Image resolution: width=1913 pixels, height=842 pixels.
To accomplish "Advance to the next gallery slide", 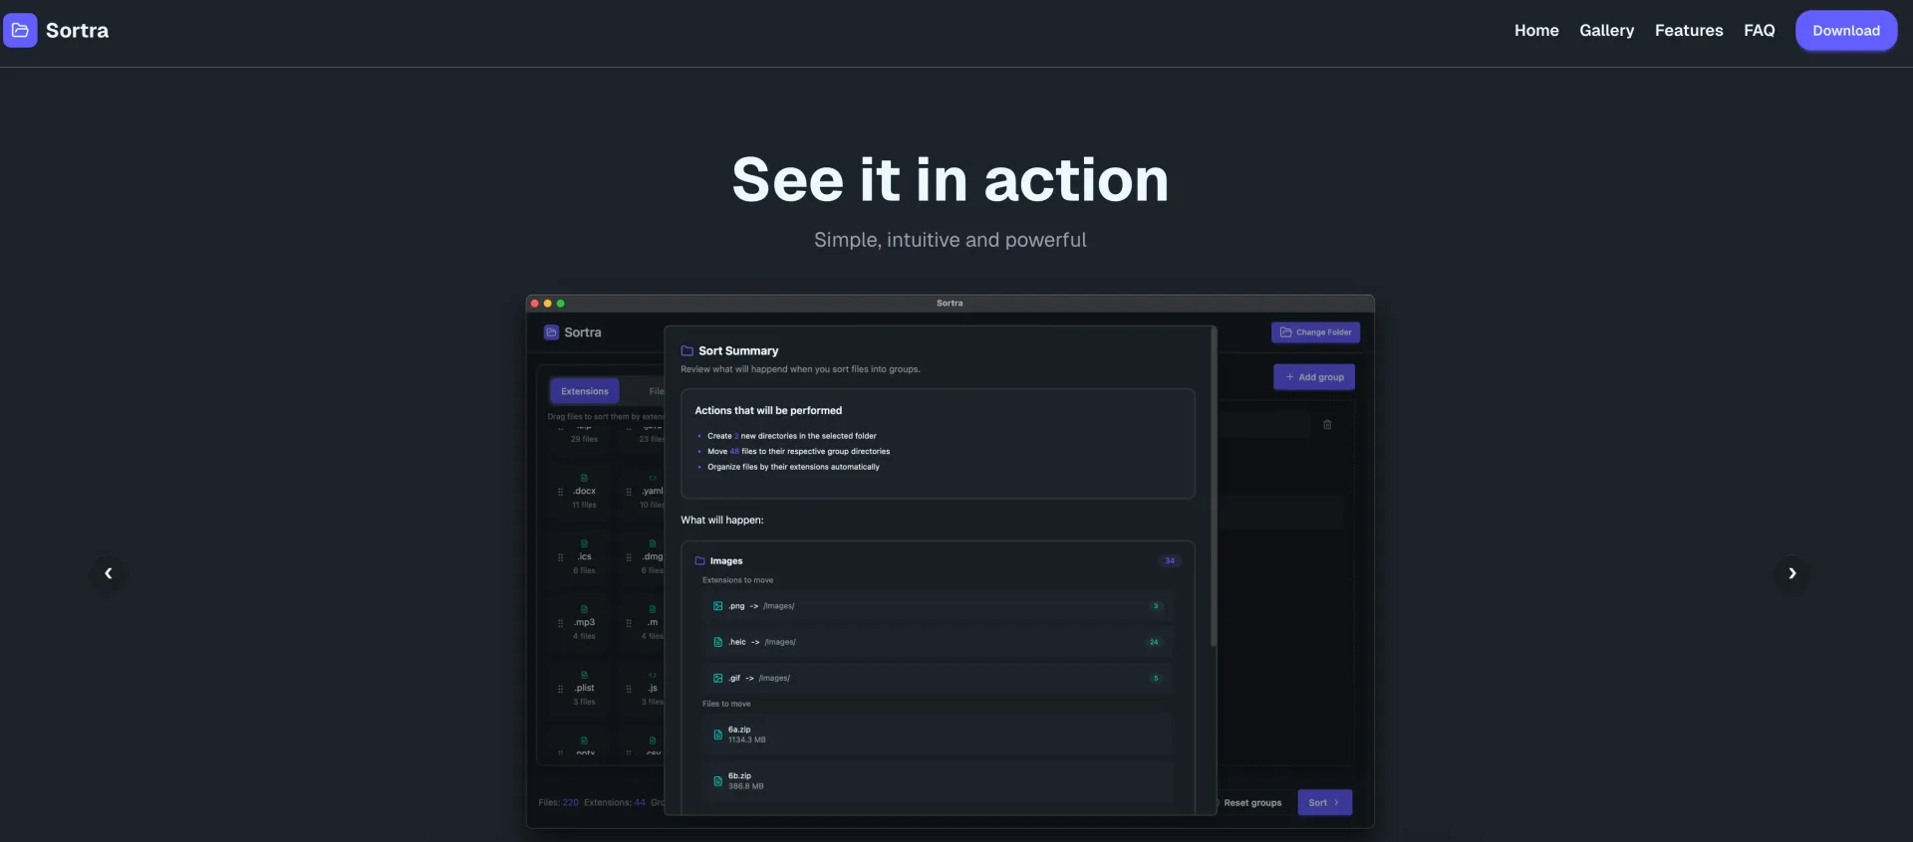I will pos(1791,573).
